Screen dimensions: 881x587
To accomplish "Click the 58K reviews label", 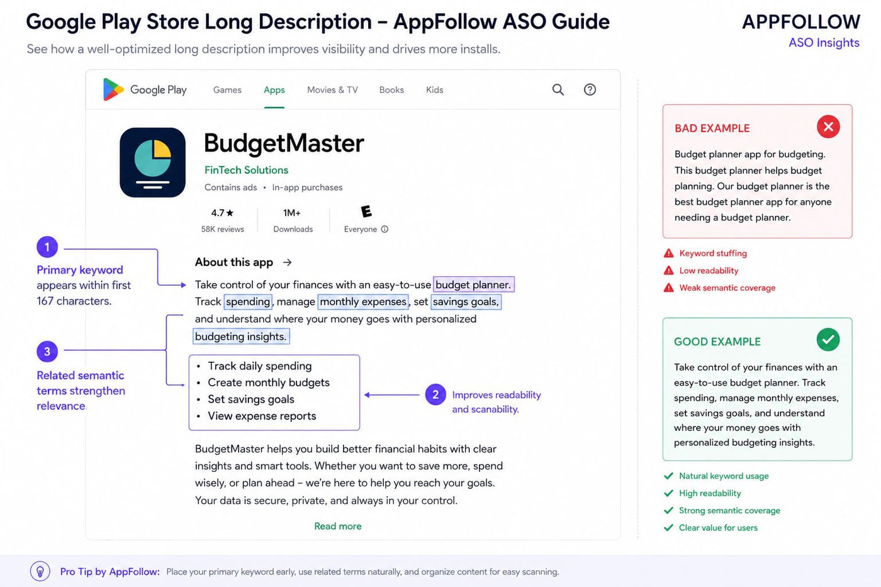I will (x=222, y=229).
